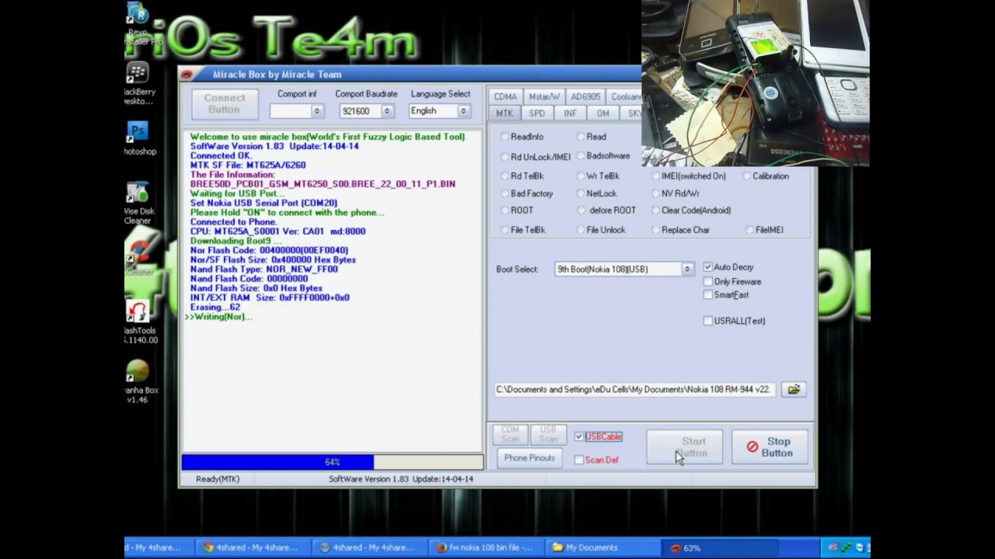Switch to the SPD tab
Screen dimensions: 995x559
536,113
